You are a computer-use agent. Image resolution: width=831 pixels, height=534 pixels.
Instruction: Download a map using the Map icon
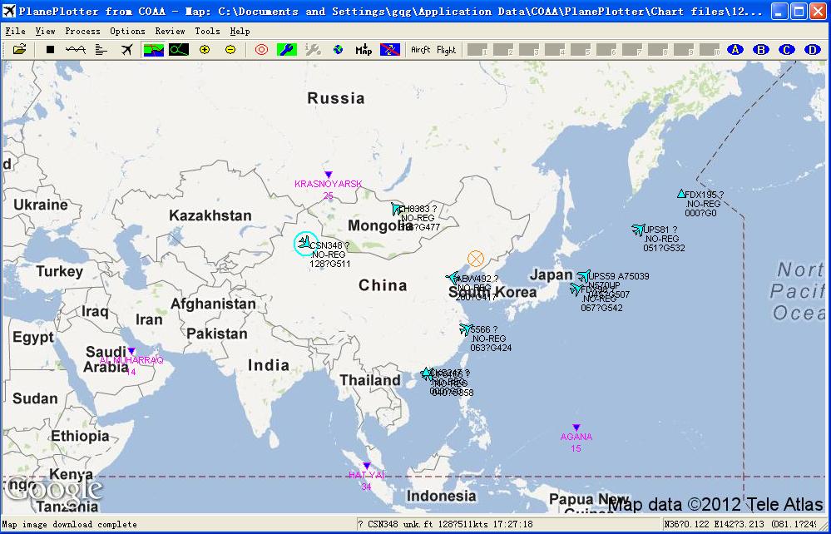coord(364,50)
